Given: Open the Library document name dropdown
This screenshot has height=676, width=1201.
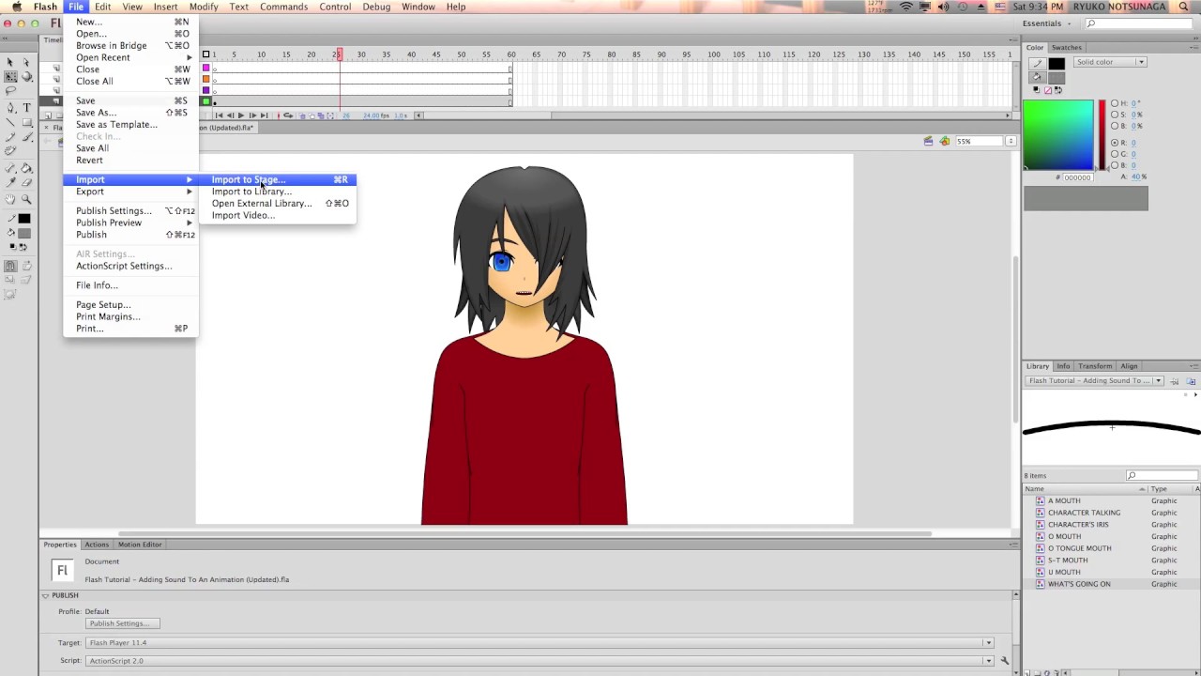Looking at the screenshot, I should (1094, 381).
